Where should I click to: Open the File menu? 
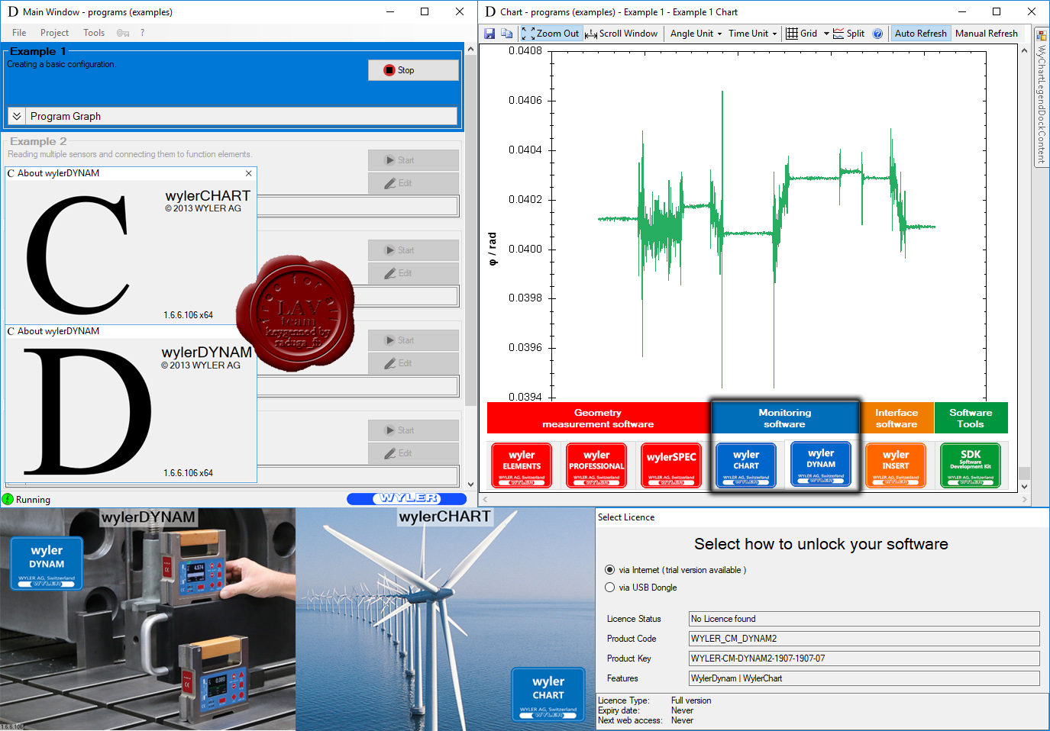click(x=19, y=33)
